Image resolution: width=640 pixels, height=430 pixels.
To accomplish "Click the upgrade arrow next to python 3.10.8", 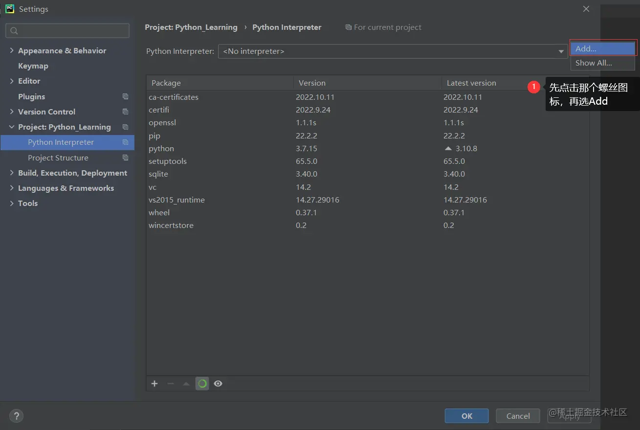I will [448, 148].
